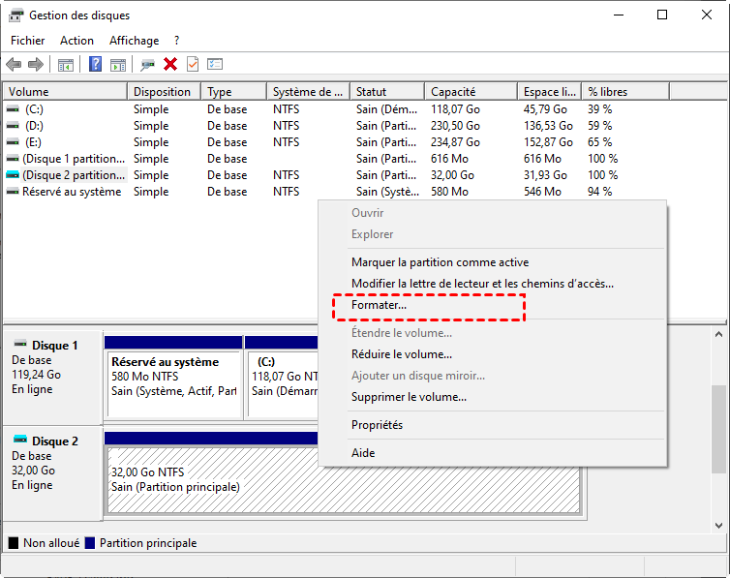Click the black Non alloué legend swatch

point(14,542)
